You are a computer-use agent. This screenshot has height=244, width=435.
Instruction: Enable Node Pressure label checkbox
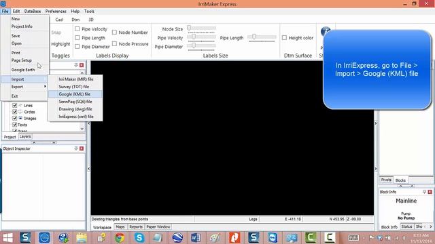click(x=114, y=43)
